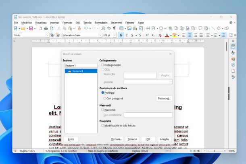Align text left icon
Image resolution: width=246 pixels, height=164 pixels.
point(184,35)
